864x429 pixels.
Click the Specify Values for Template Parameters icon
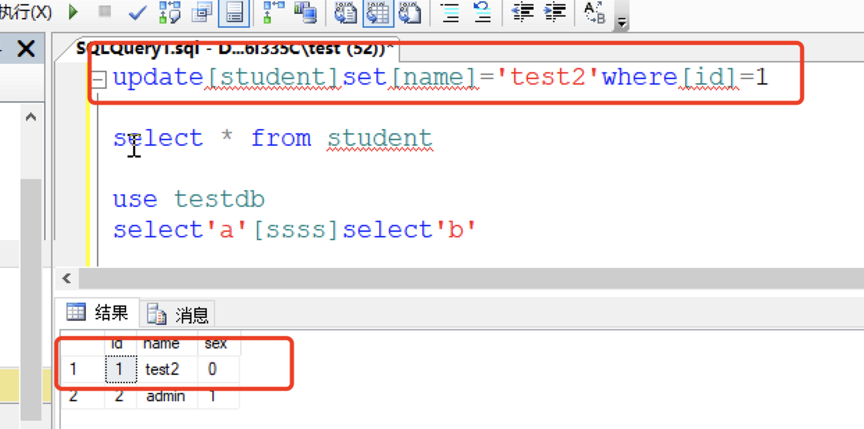pos(594,12)
